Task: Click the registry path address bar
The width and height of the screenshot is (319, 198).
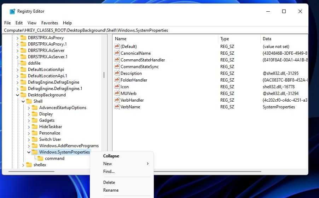Action: click(155, 30)
